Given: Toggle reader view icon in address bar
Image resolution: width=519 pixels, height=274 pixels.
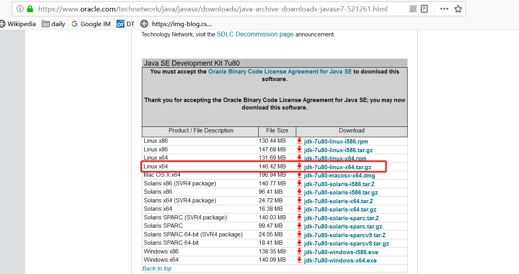Looking at the screenshot, I should (424, 9).
